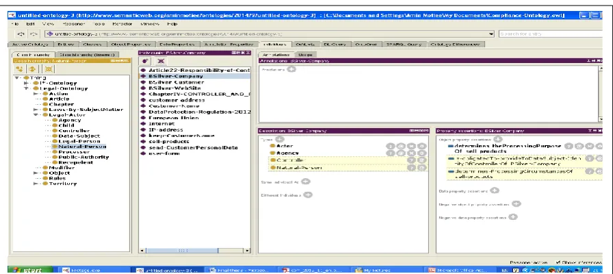This screenshot has height=274, width=613.
Task: Explain the inferred Controller type
Action: (x=411, y=160)
